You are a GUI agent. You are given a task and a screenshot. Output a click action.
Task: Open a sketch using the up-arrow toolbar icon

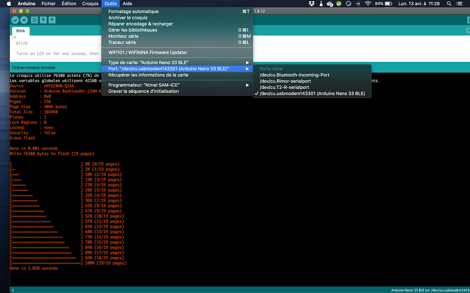(43, 20)
